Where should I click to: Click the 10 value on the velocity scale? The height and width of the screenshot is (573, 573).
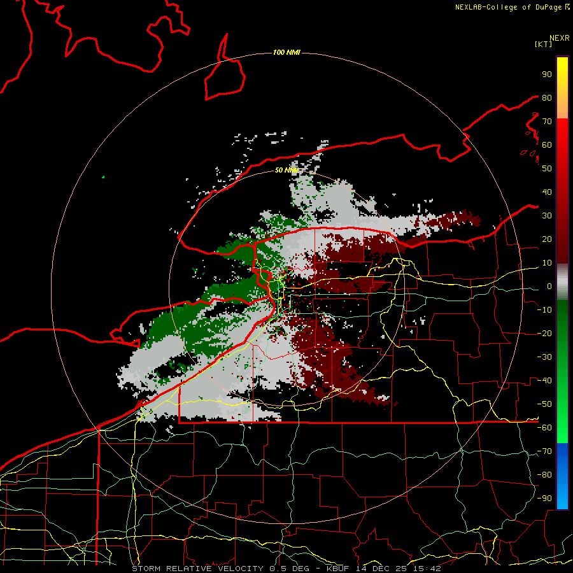point(547,263)
